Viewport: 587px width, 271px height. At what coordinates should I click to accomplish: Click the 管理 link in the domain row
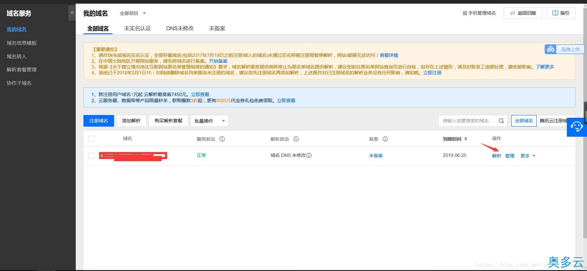pos(510,156)
